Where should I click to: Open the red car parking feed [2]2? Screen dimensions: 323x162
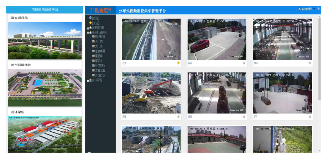[x=217, y=39]
